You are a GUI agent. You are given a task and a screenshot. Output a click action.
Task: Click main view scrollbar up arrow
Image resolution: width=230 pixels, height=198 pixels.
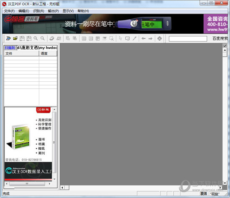(225, 50)
